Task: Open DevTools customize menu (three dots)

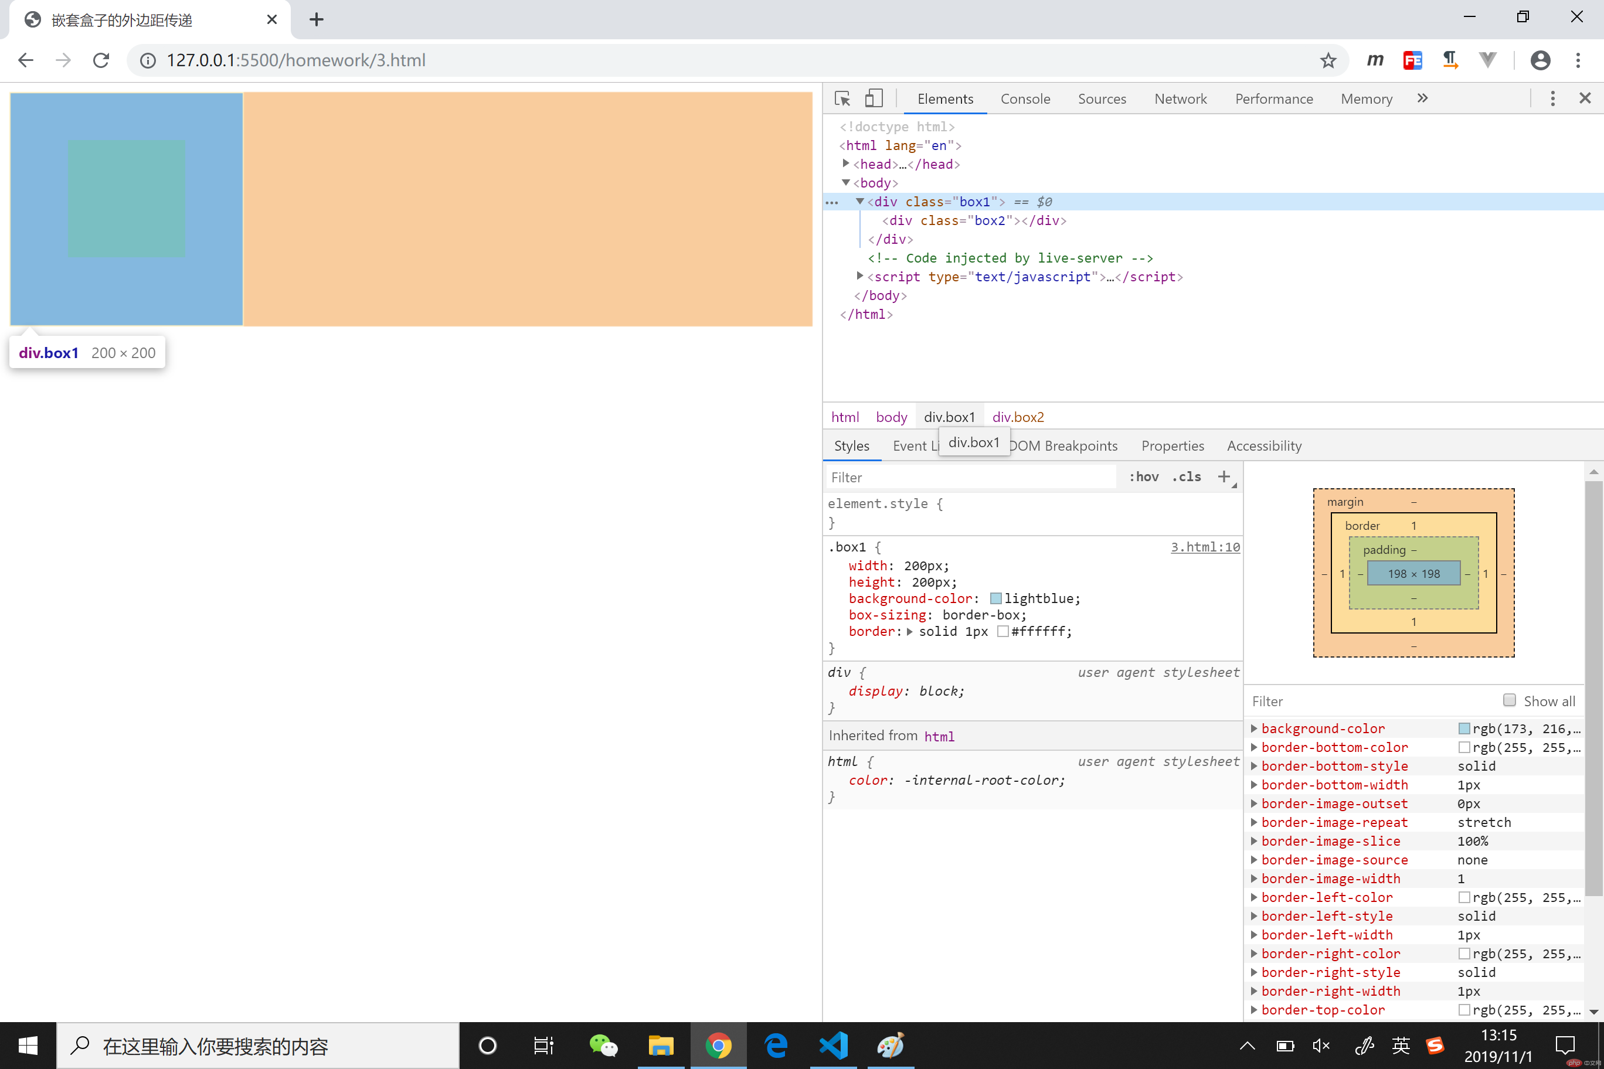Action: click(x=1553, y=99)
